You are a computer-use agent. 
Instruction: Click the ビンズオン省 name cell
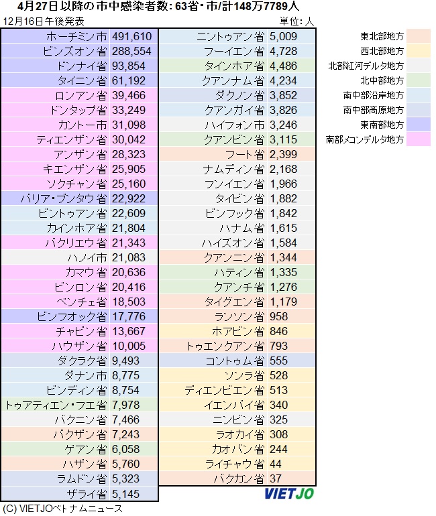click(x=74, y=52)
